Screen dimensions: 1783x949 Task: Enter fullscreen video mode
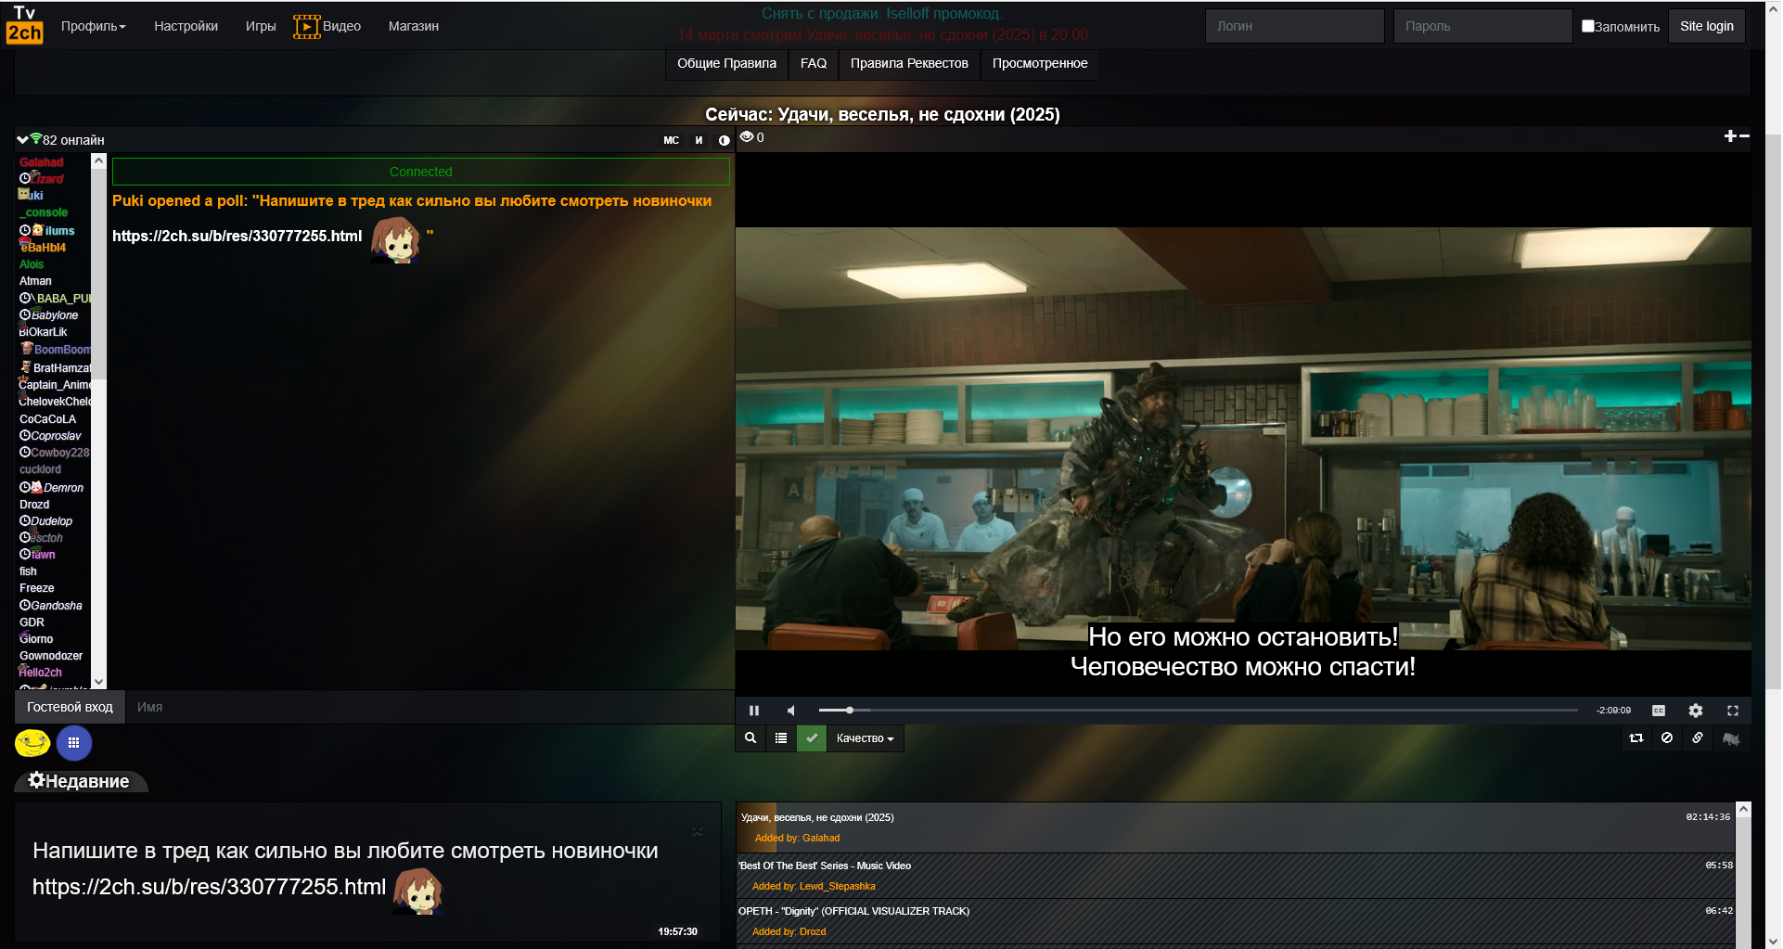point(1733,711)
